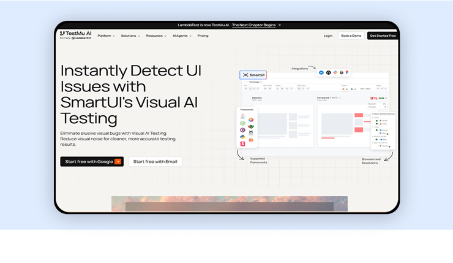Expand the Solutions dropdown menu

tap(130, 36)
